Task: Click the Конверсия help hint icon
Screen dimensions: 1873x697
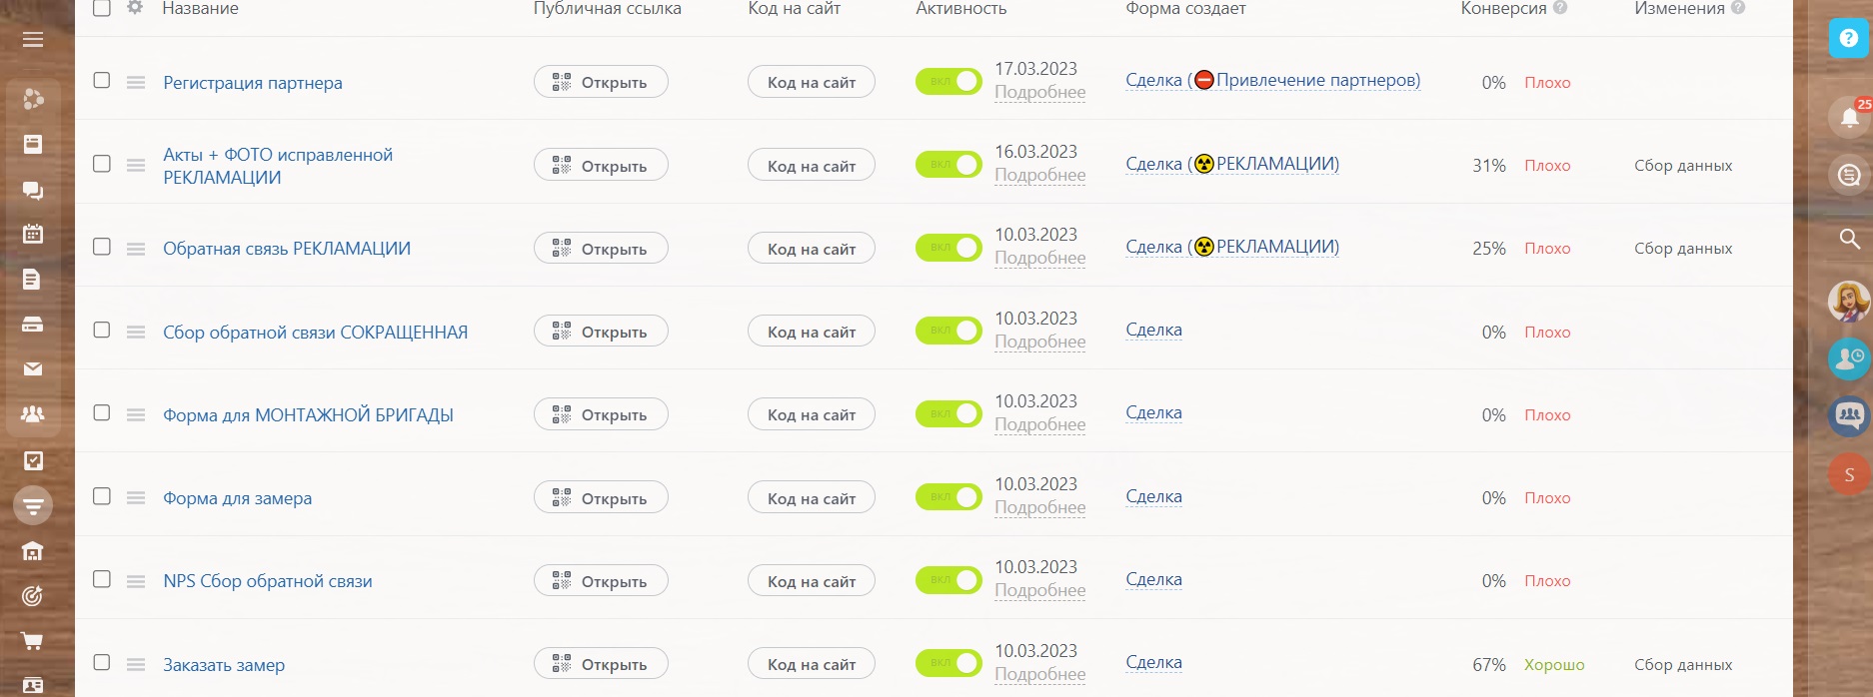Action: tap(1560, 8)
